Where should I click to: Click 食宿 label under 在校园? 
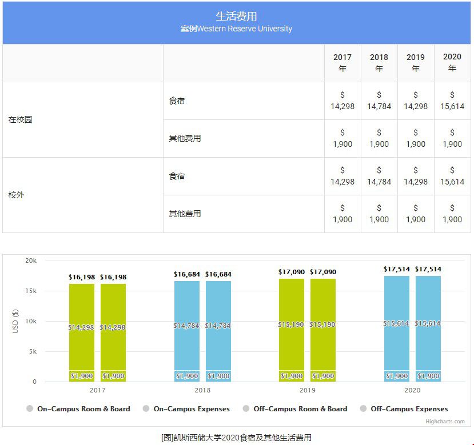(x=177, y=101)
